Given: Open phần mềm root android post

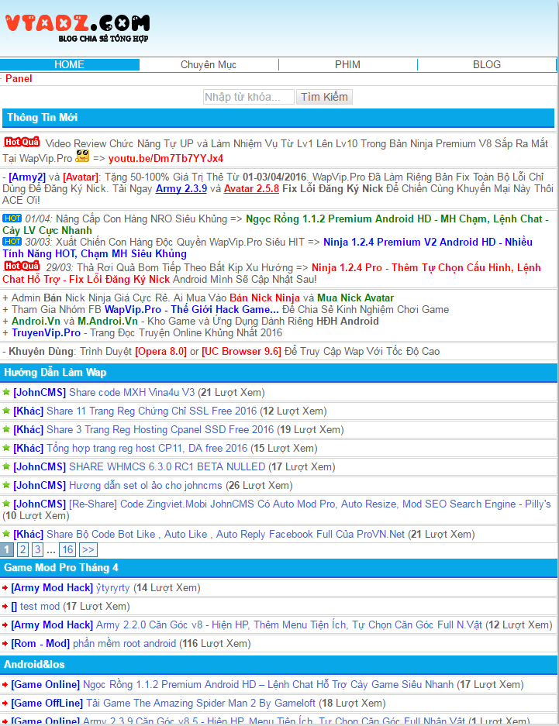Looking at the screenshot, I should click(x=124, y=643).
